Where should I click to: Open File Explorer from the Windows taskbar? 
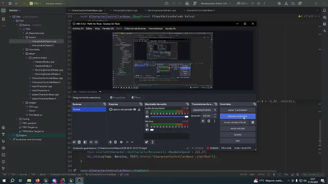tap(29, 180)
